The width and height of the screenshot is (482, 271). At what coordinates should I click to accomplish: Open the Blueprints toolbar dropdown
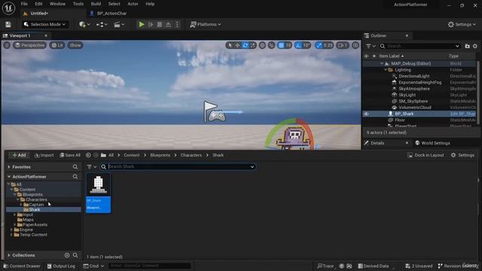click(x=102, y=24)
